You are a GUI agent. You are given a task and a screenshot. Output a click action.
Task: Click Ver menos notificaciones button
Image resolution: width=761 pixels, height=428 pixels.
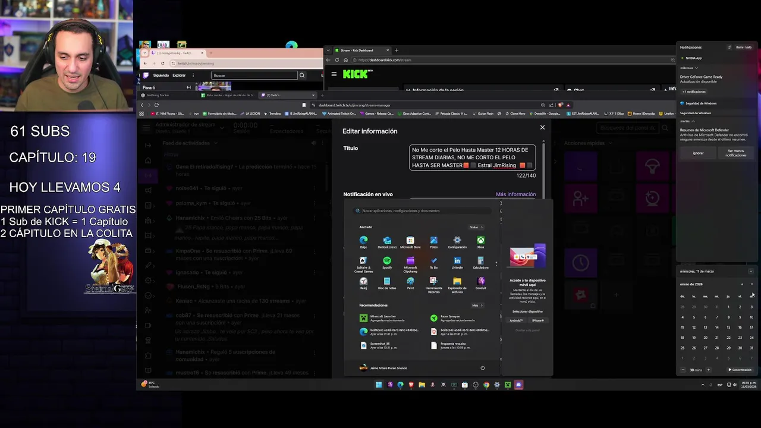click(735, 153)
